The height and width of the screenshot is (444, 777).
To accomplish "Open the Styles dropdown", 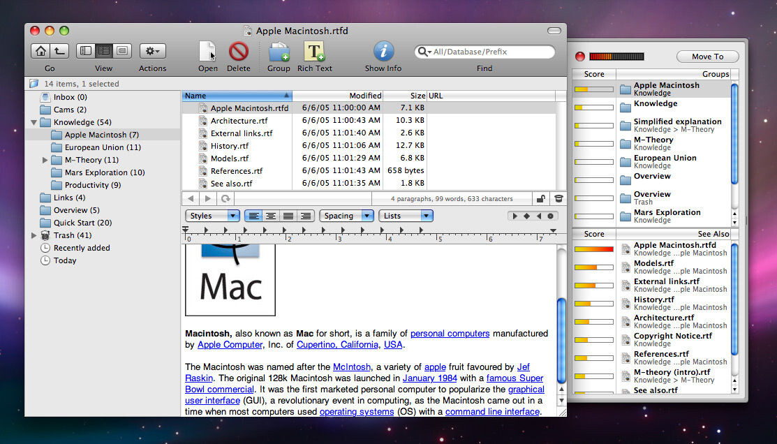I will [213, 216].
